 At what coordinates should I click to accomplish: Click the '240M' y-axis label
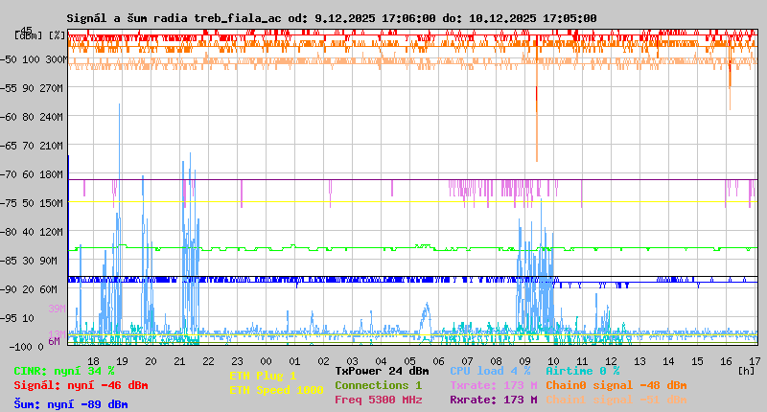[52, 117]
